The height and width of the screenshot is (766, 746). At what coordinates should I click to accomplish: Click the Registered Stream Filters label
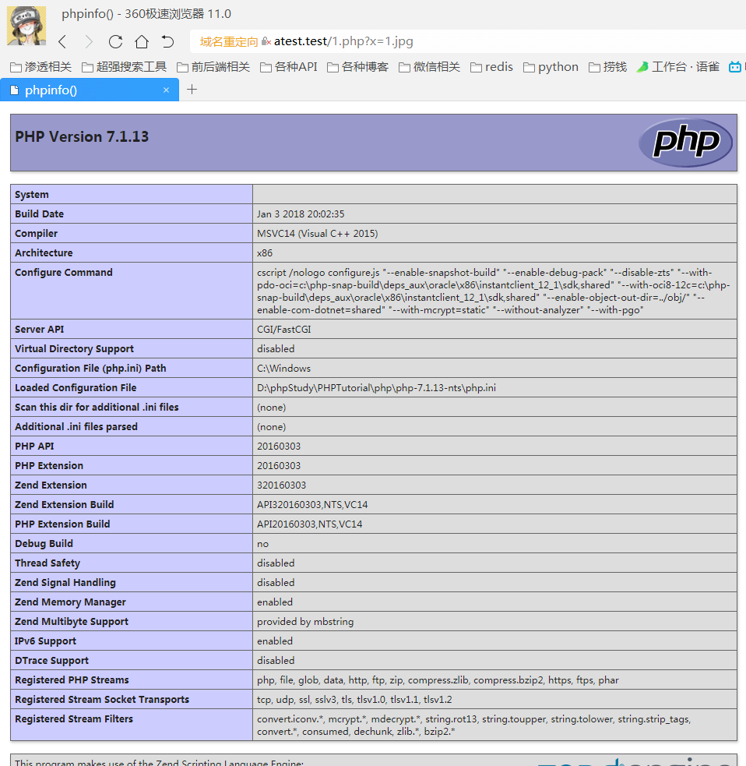click(74, 719)
